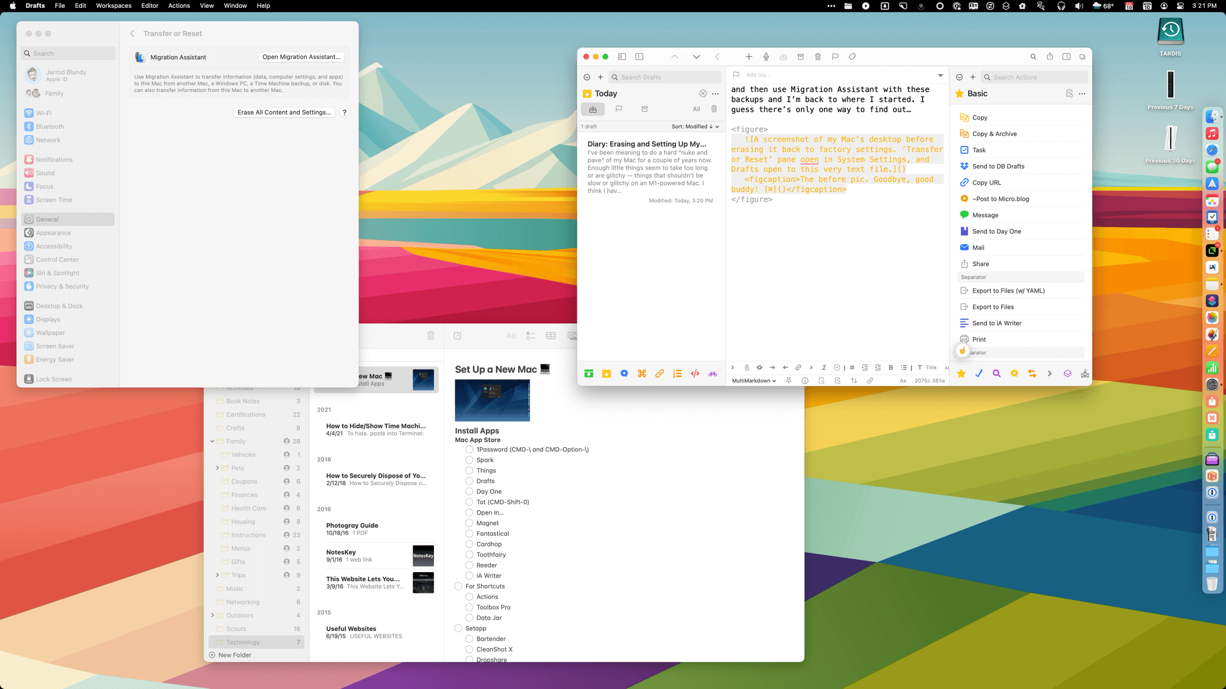This screenshot has width=1226, height=689.
Task: Collapse the Family folder in Notes
Action: pyautogui.click(x=213, y=441)
